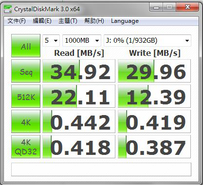Image resolution: width=203 pixels, height=185 pixels.
Task: Minimize the CrystalDiskMark window
Action: coord(156,7)
